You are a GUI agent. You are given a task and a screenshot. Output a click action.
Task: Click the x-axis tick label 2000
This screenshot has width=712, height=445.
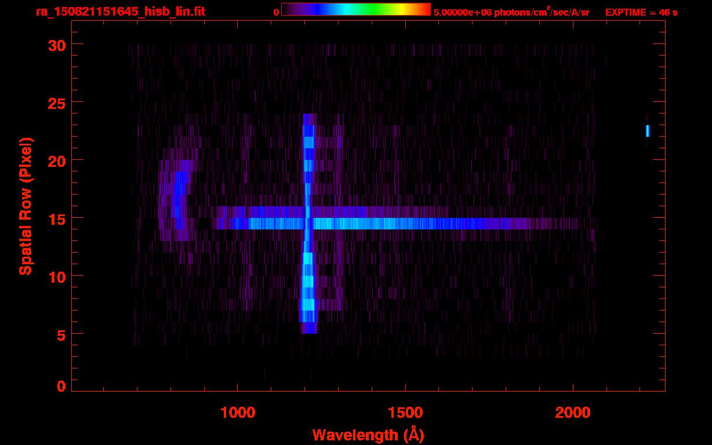pos(573,413)
